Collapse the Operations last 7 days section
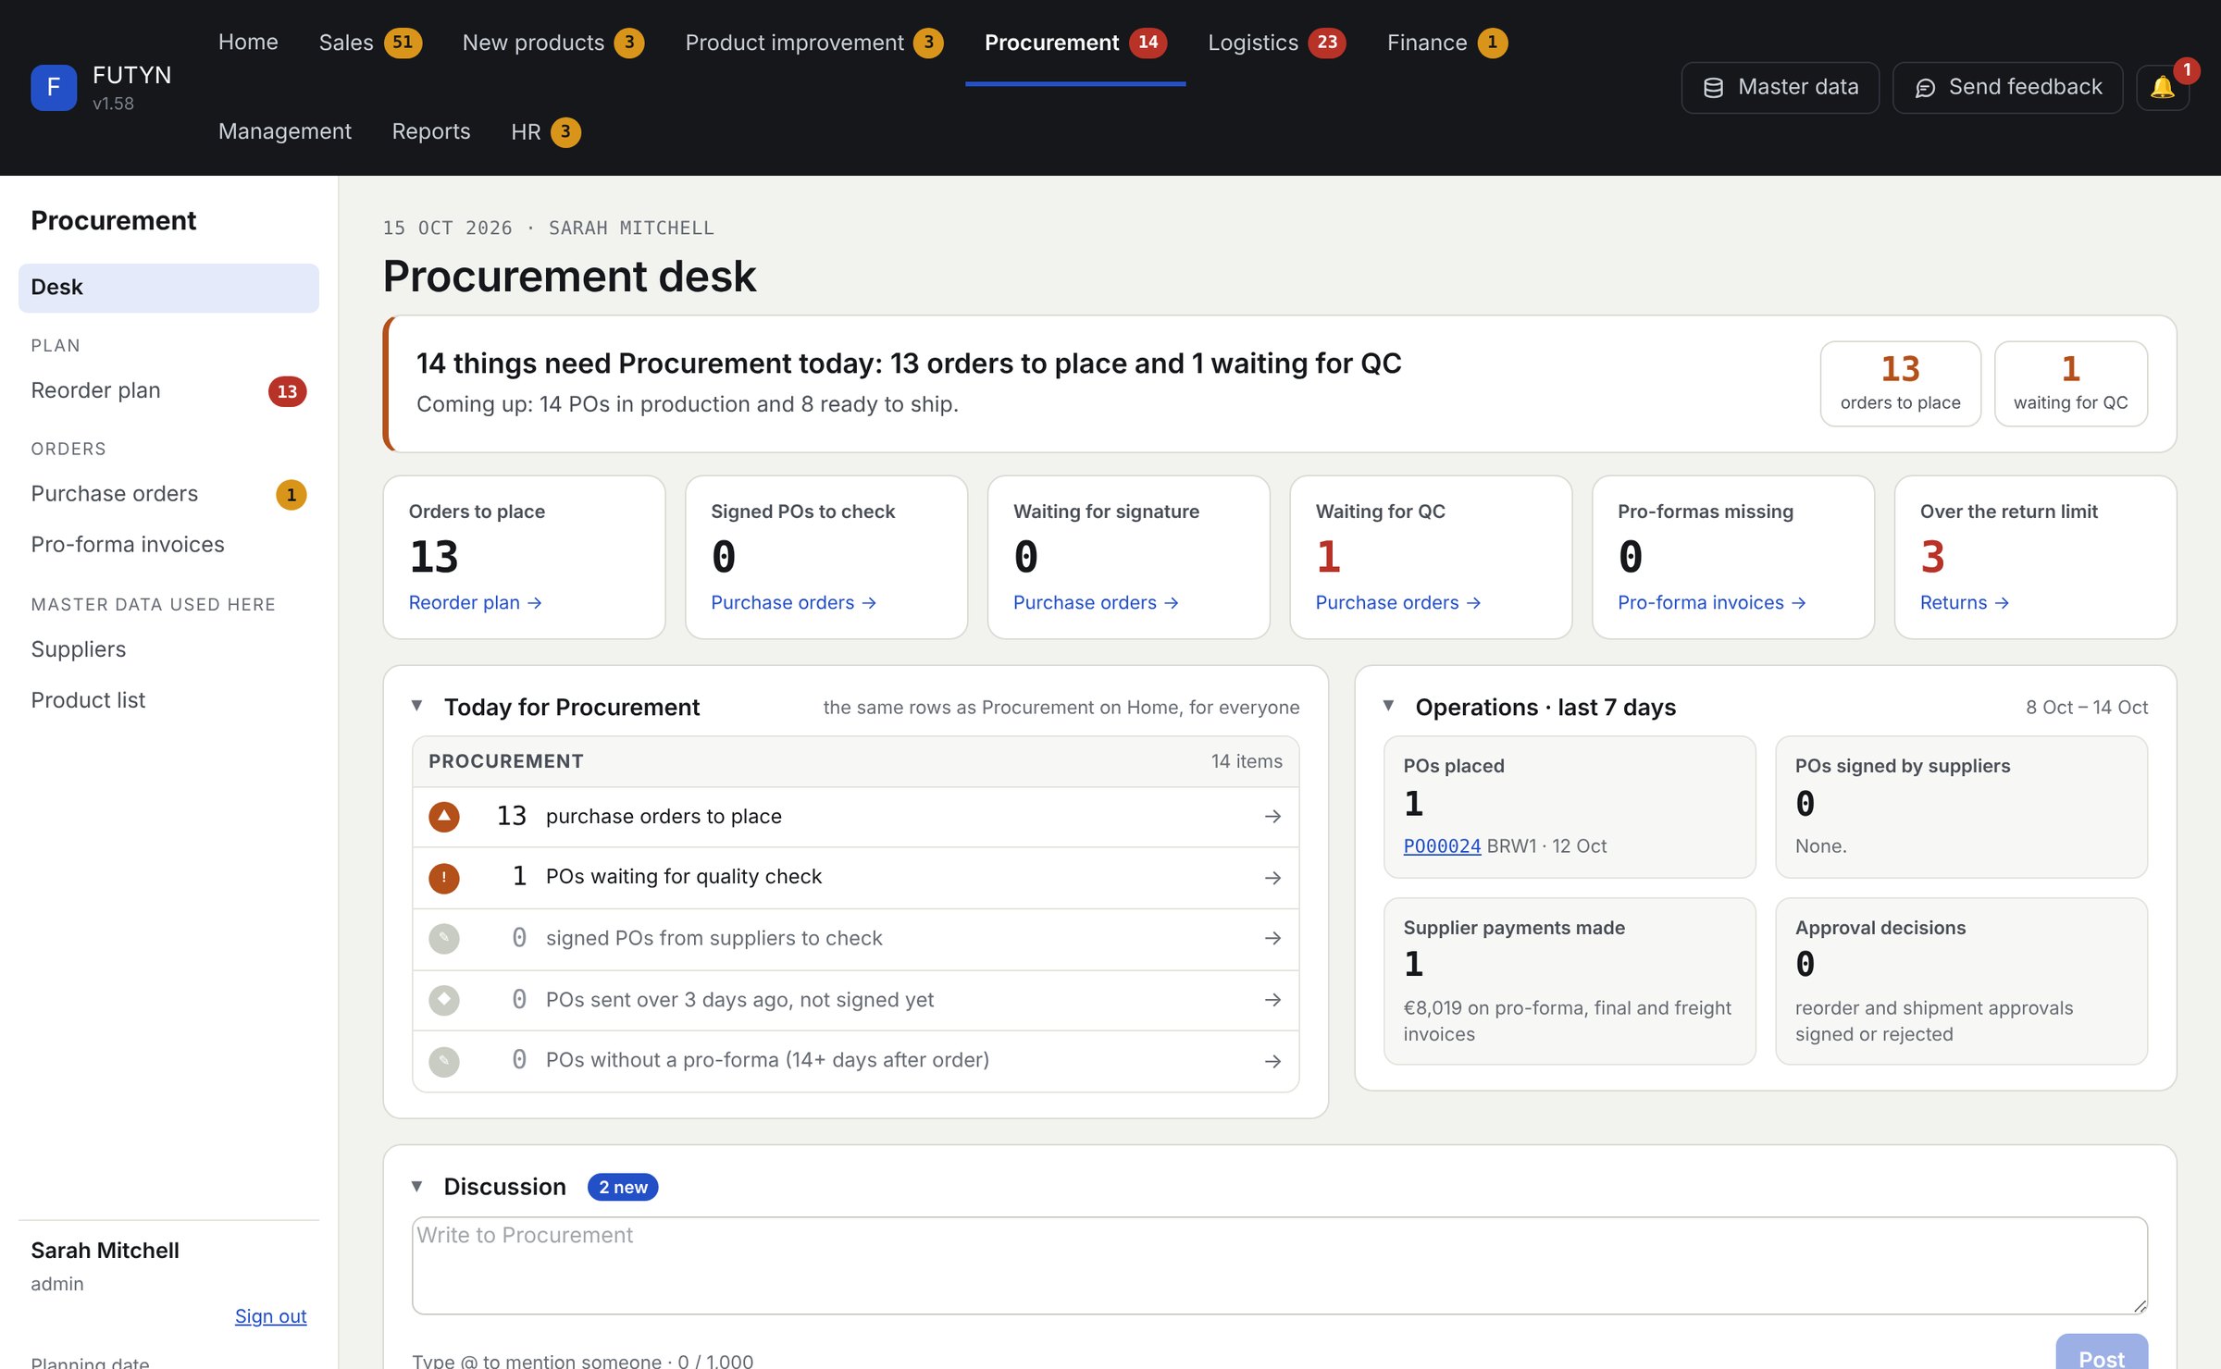 (x=1388, y=706)
